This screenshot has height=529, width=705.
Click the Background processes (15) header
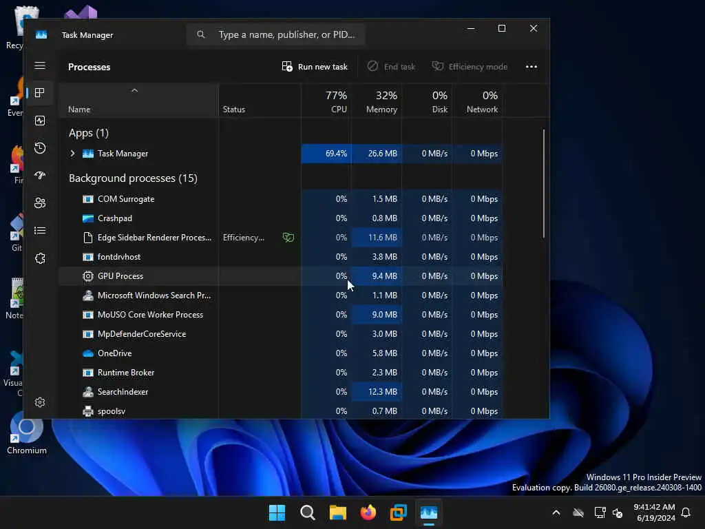(133, 178)
